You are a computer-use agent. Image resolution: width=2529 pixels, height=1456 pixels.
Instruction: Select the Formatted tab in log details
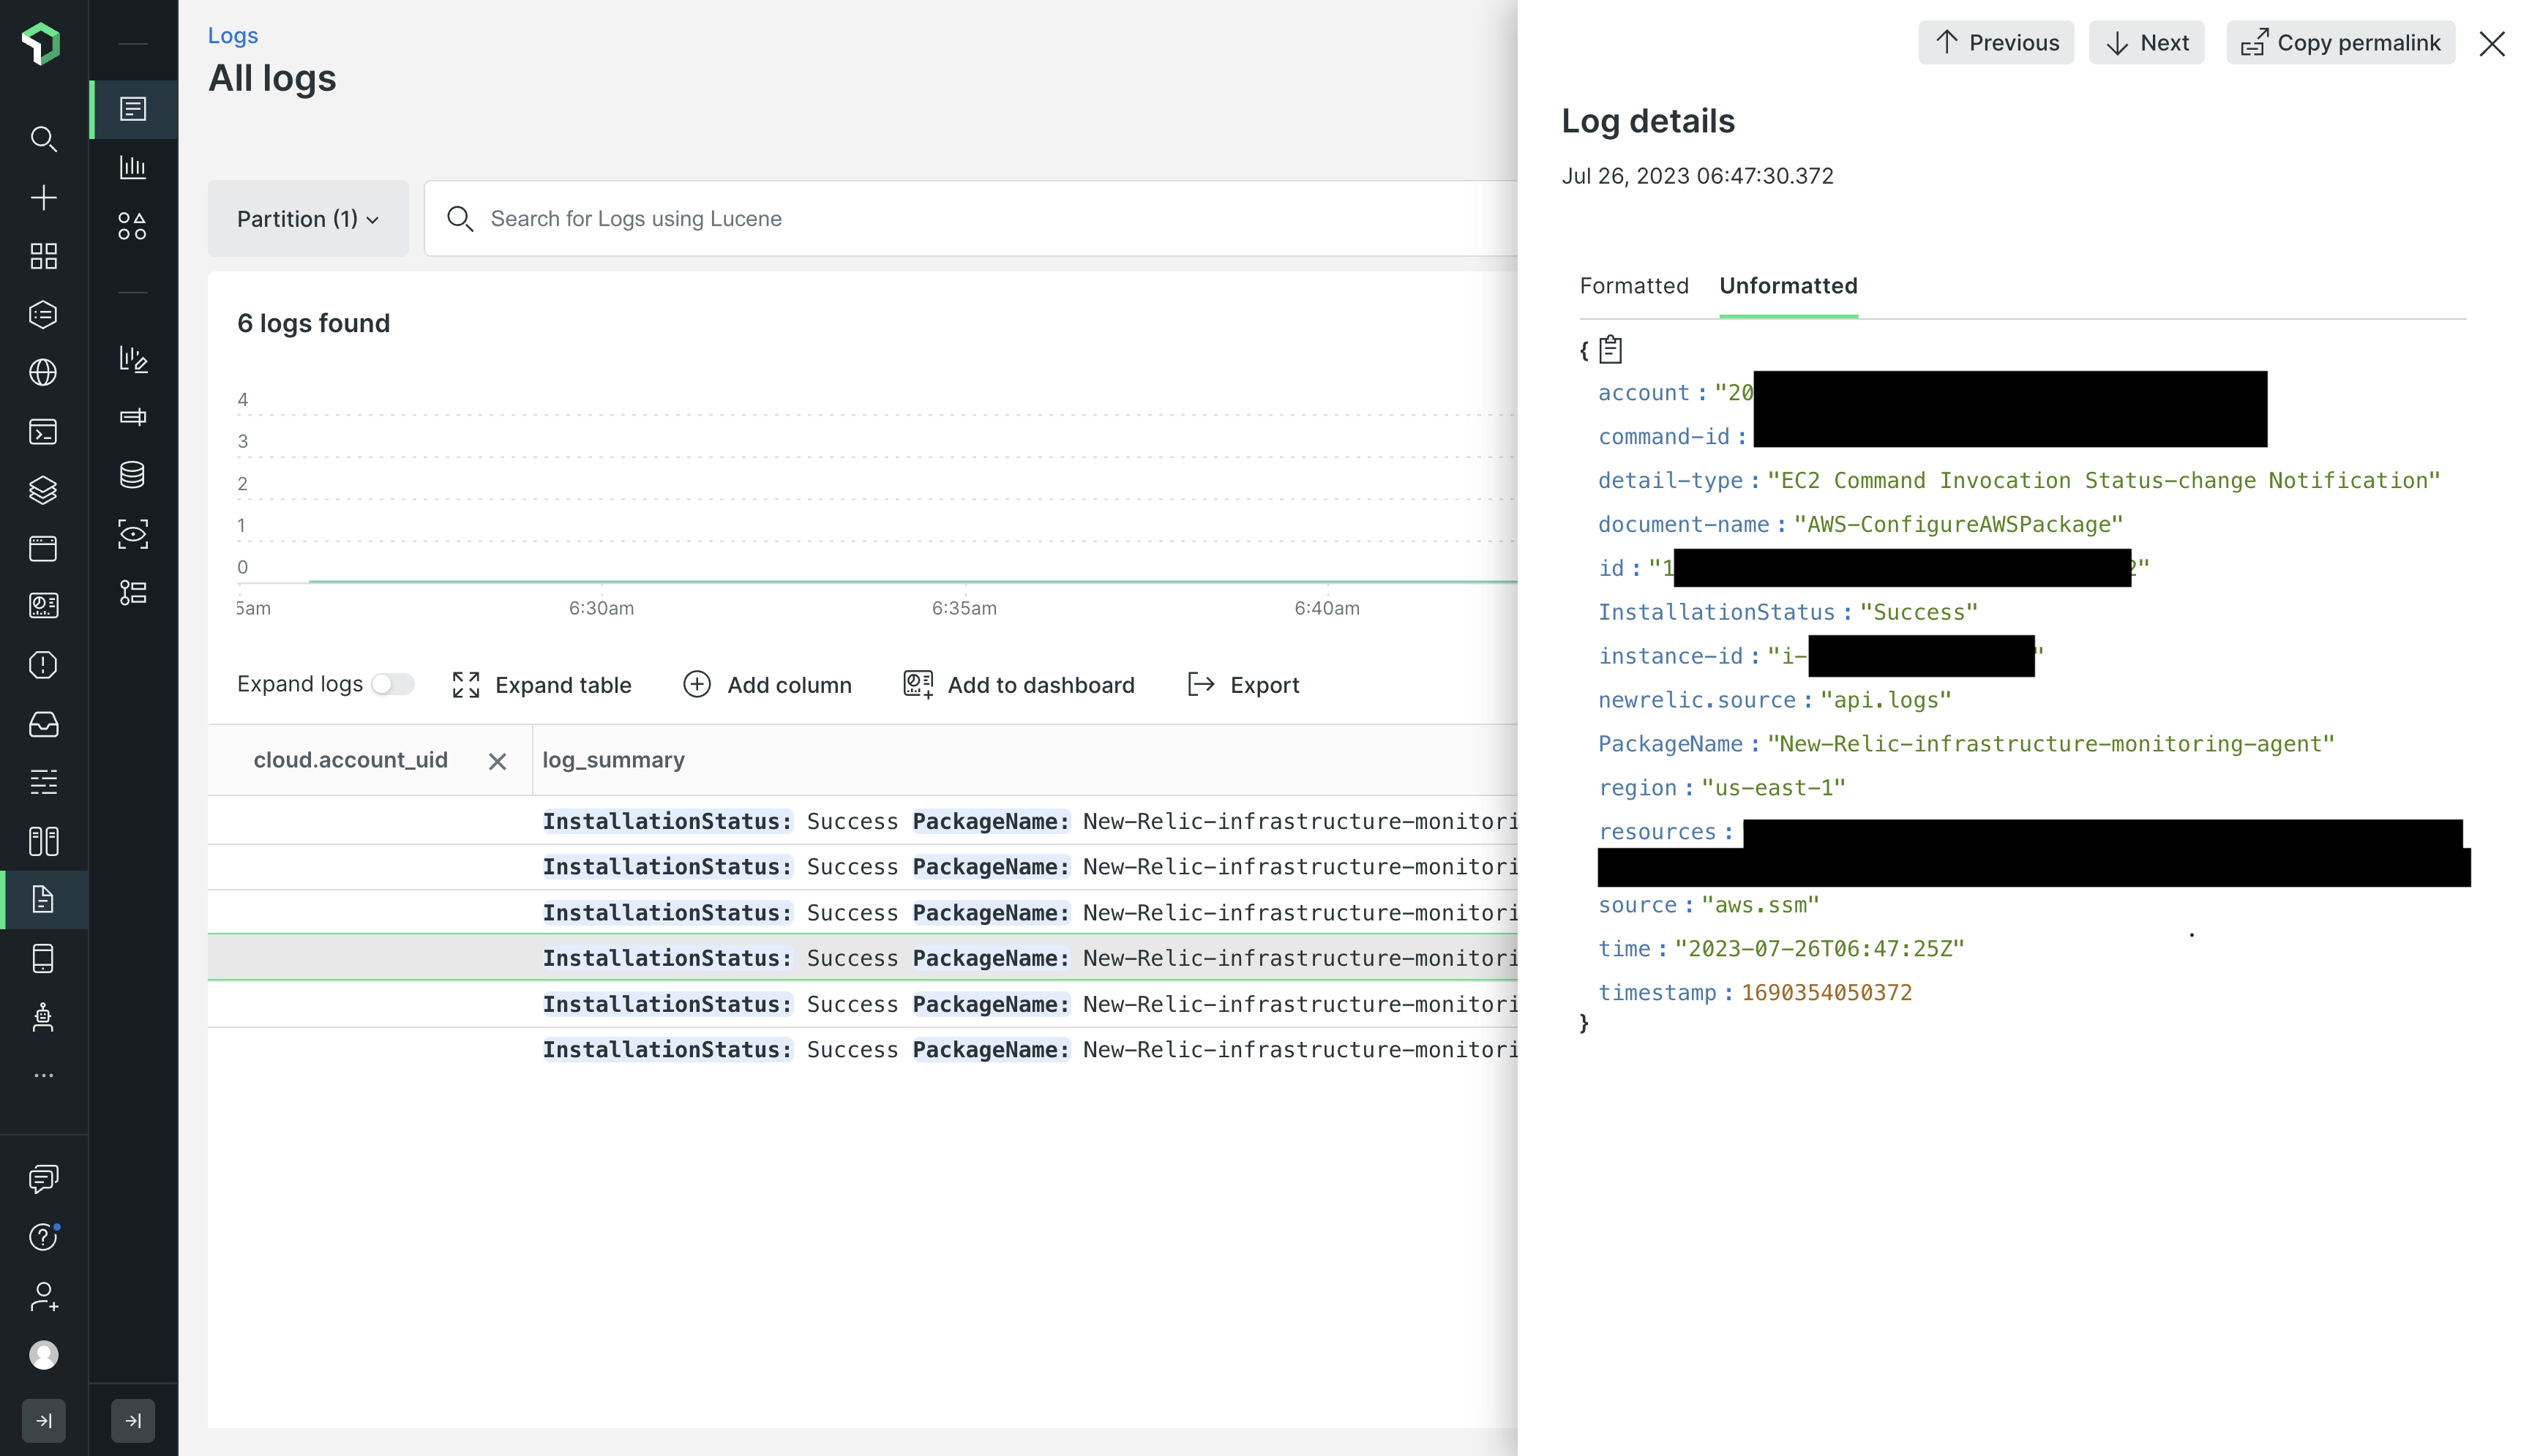pyautogui.click(x=1633, y=283)
